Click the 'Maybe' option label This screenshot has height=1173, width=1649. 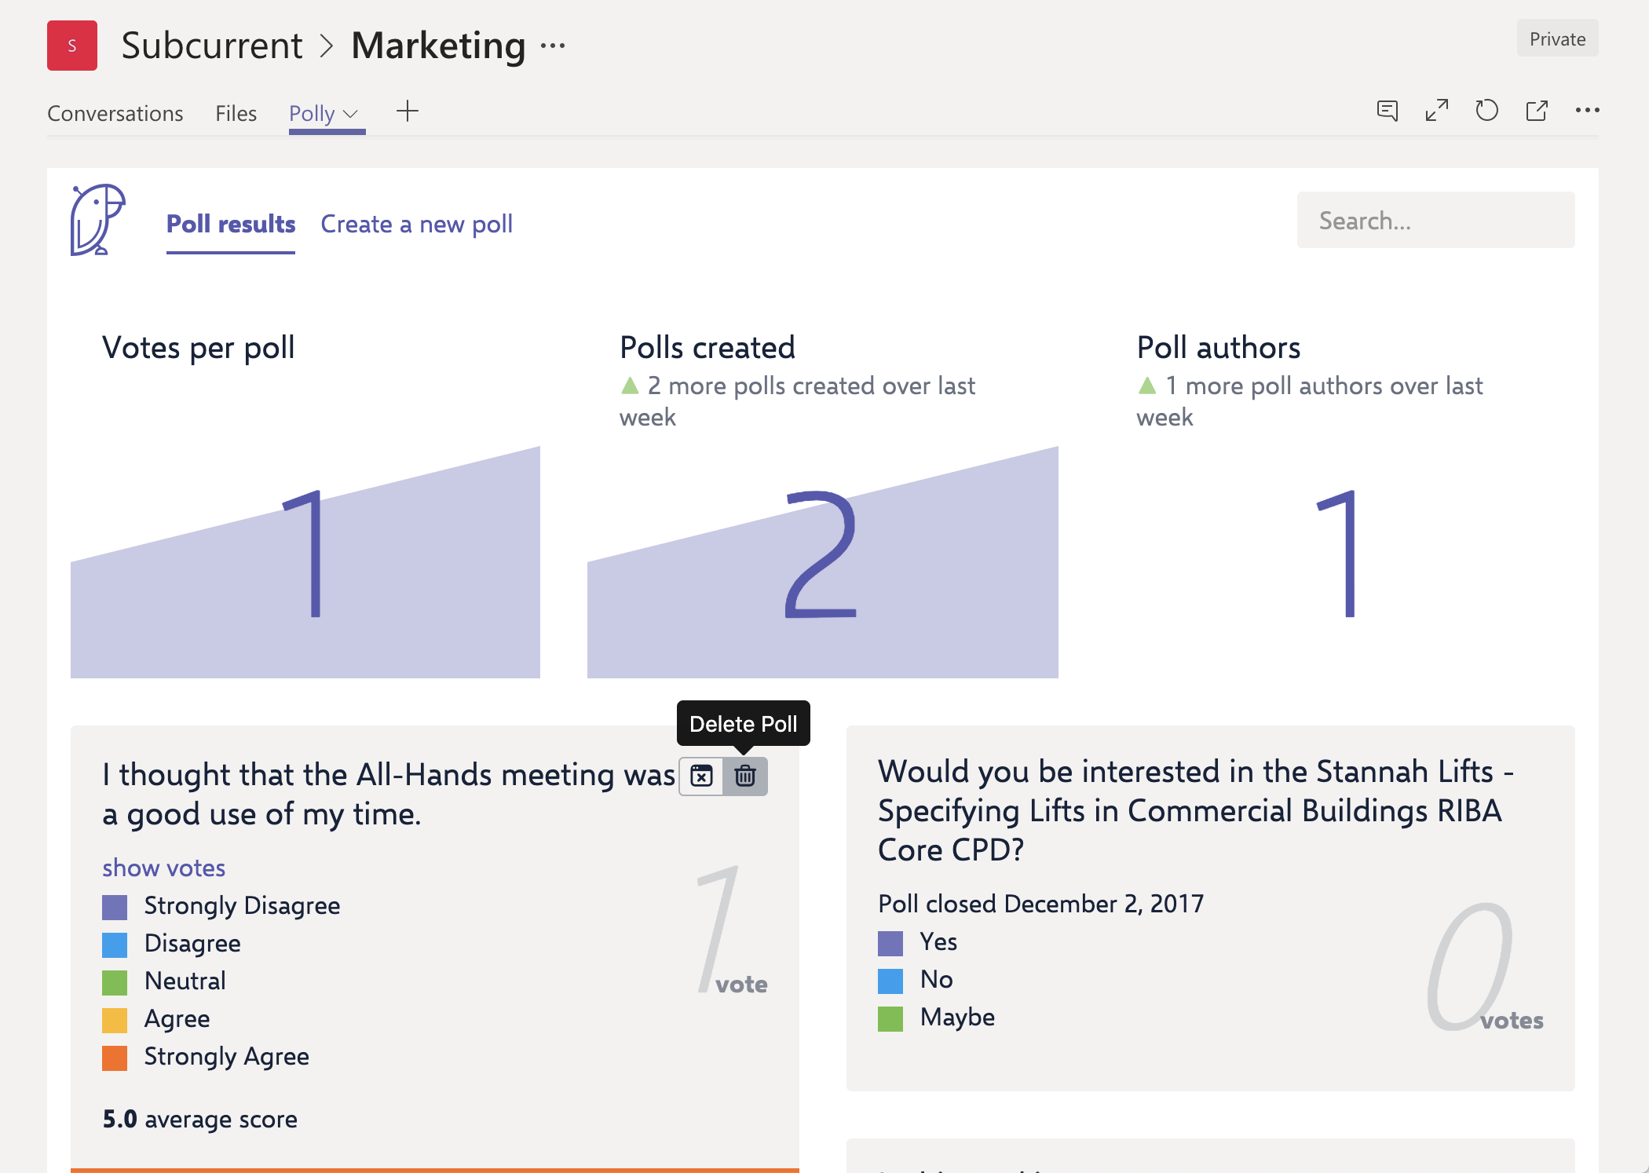957,1018
